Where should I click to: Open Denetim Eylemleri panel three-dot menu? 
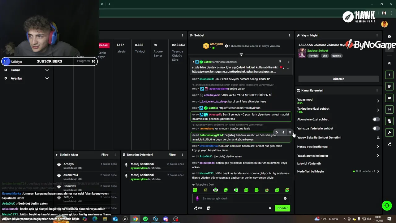182,155
